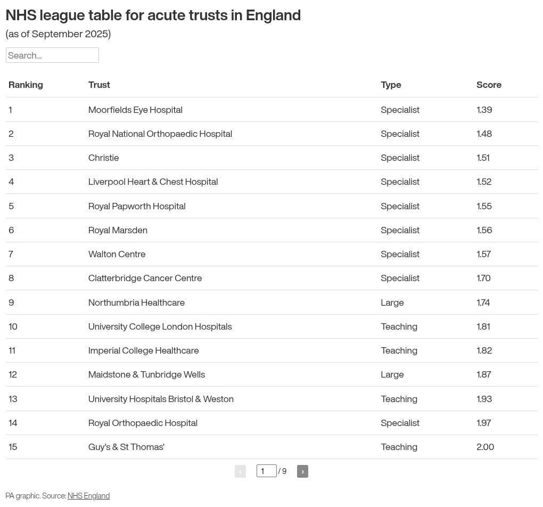Sort table by Score column header
Screen dimensions: 543x507
[489, 85]
